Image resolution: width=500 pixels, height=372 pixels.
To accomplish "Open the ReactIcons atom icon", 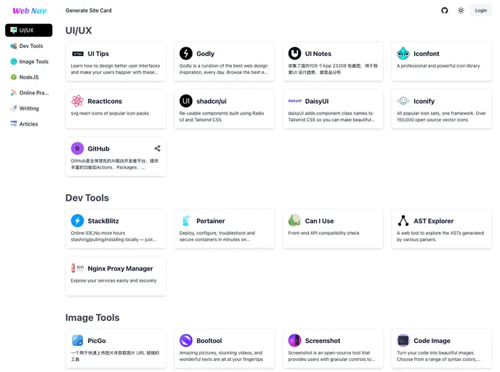I will pyautogui.click(x=78, y=101).
